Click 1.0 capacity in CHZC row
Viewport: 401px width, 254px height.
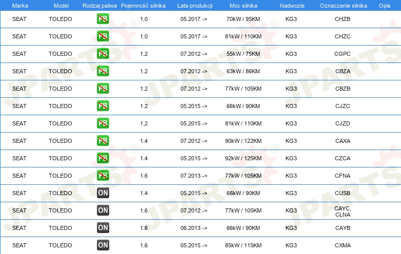(x=144, y=36)
